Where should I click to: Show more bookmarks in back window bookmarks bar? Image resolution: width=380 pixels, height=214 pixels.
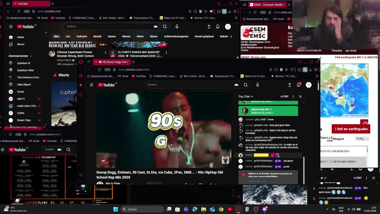tap(236, 18)
